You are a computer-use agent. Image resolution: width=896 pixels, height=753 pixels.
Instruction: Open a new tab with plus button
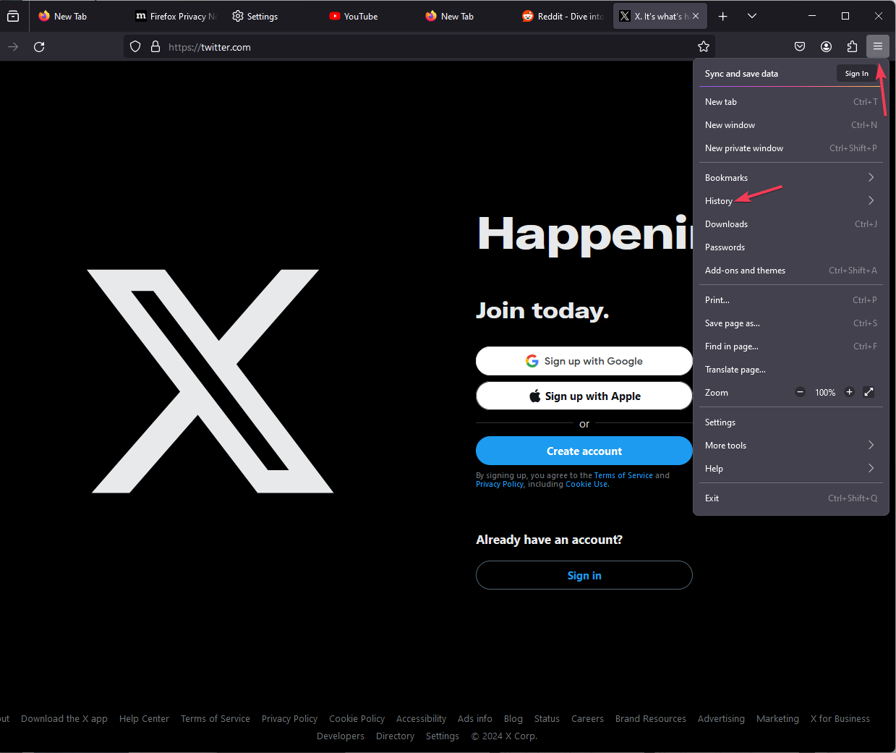tap(722, 16)
